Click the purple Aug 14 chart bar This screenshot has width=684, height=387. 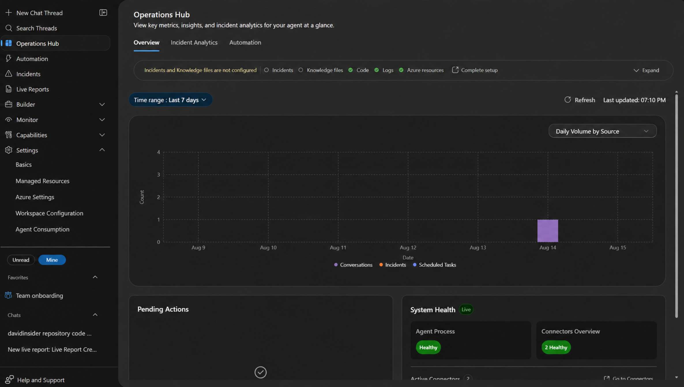pos(548,231)
